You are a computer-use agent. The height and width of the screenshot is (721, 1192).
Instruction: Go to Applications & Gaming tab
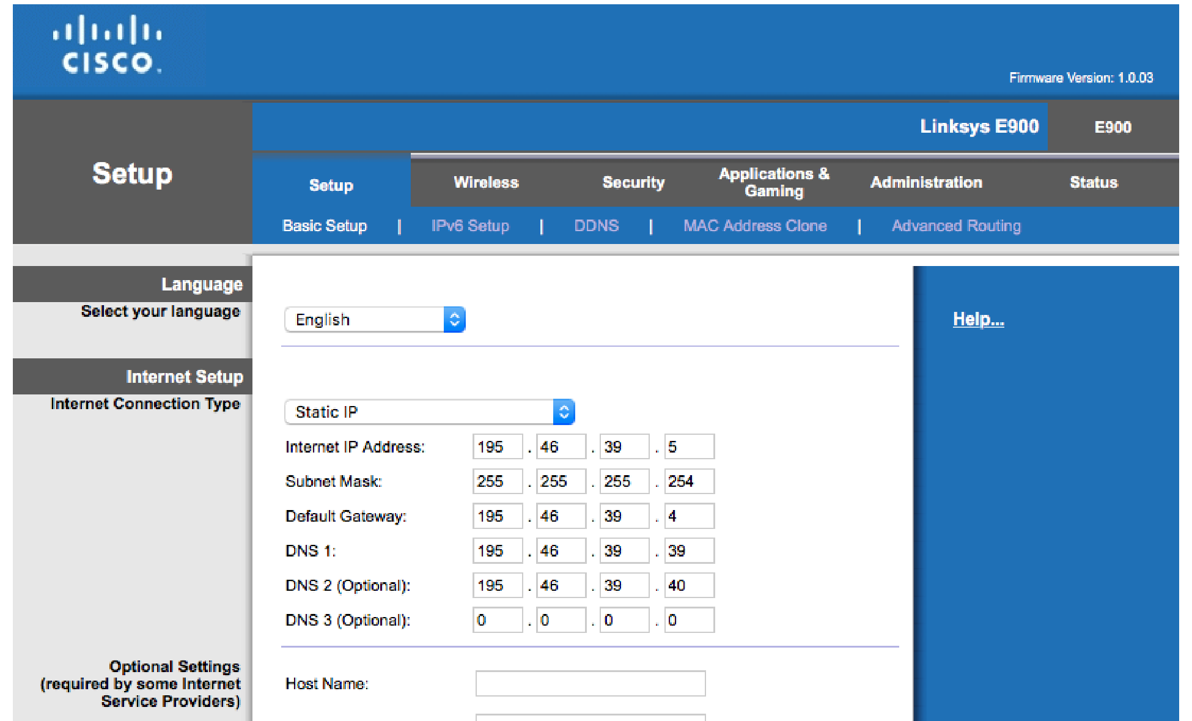773,182
